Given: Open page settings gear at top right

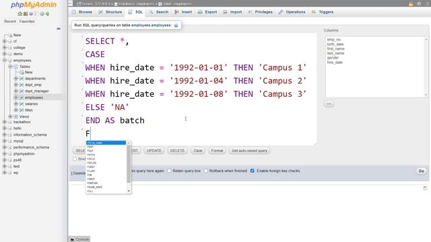Looking at the screenshot, I should 419,4.
